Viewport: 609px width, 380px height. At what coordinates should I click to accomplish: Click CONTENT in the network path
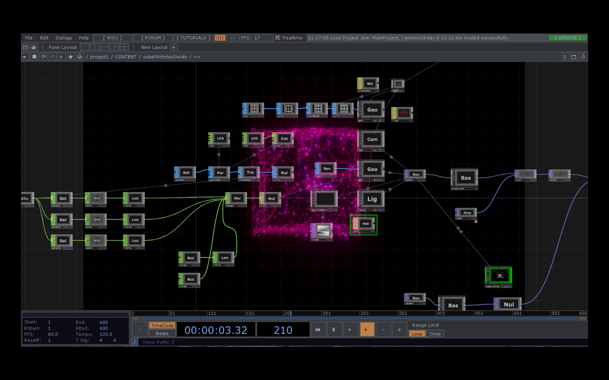coord(126,57)
